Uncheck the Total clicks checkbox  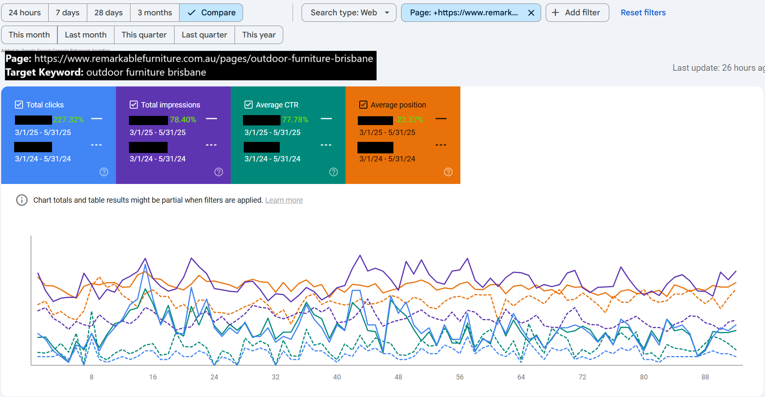point(19,105)
